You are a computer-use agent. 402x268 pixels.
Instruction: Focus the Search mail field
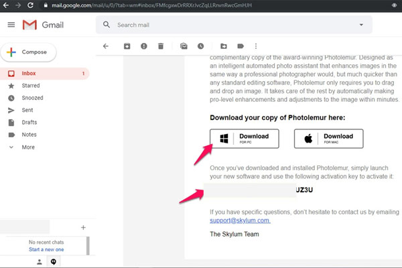pyautogui.click(x=234, y=25)
